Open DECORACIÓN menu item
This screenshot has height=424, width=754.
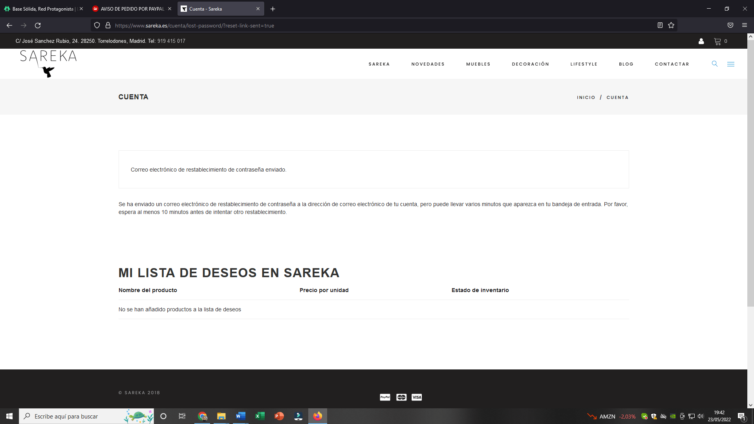click(x=531, y=64)
